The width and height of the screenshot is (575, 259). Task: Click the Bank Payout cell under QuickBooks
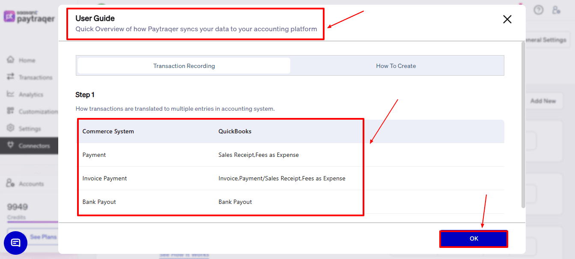coord(235,202)
